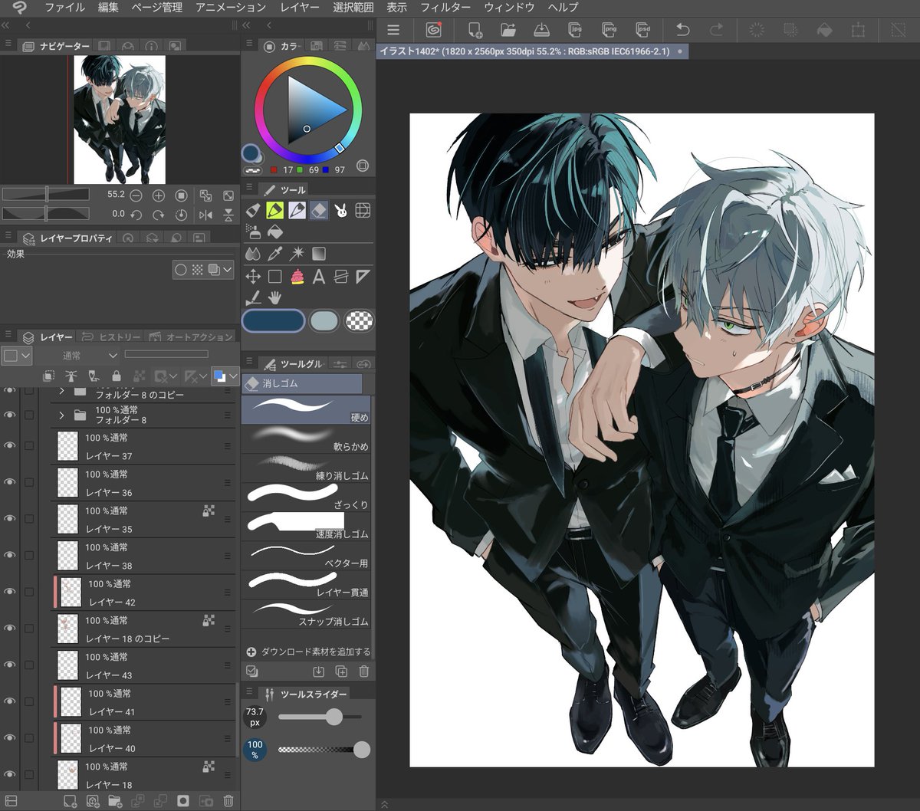Open Clip Studio launcher icon
The width and height of the screenshot is (920, 811).
coord(433,30)
